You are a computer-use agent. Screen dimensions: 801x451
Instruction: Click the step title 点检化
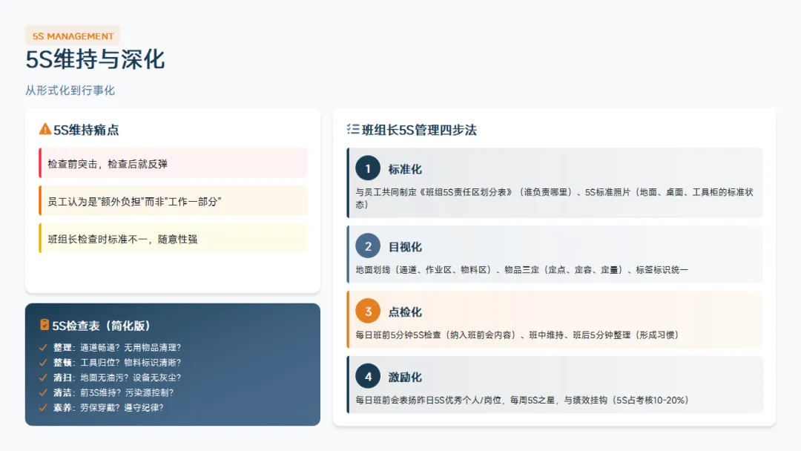point(405,312)
